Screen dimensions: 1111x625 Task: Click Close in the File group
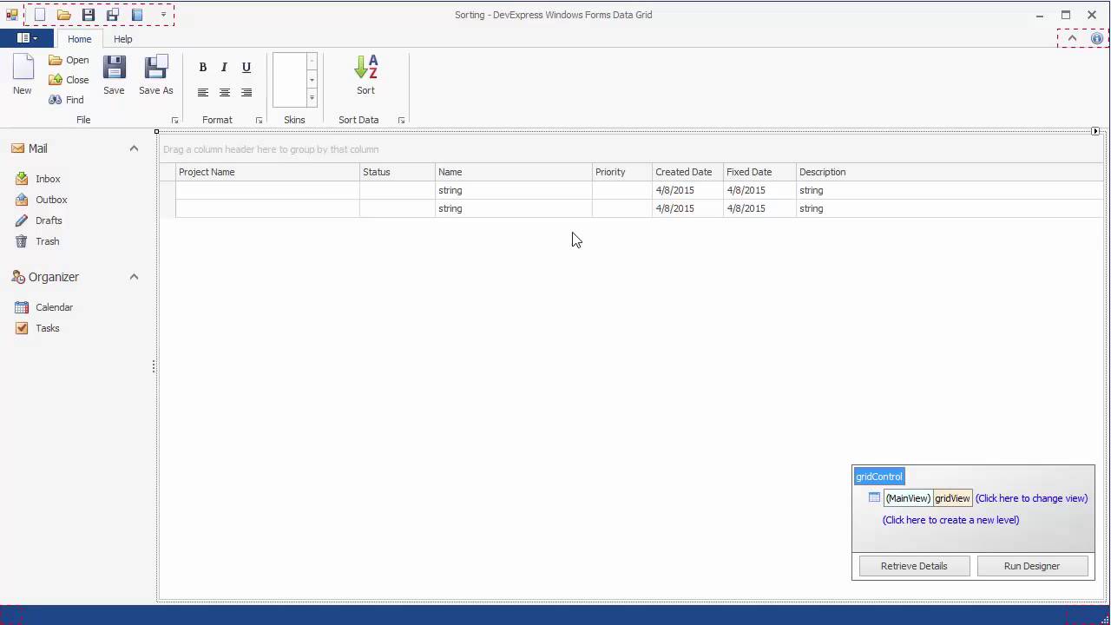click(x=69, y=80)
